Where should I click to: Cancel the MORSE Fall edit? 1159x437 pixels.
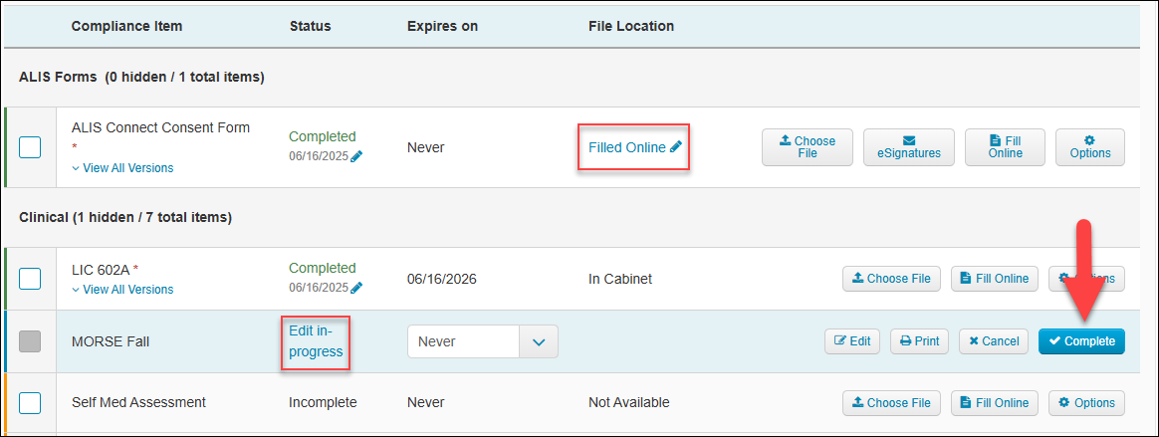(x=994, y=340)
